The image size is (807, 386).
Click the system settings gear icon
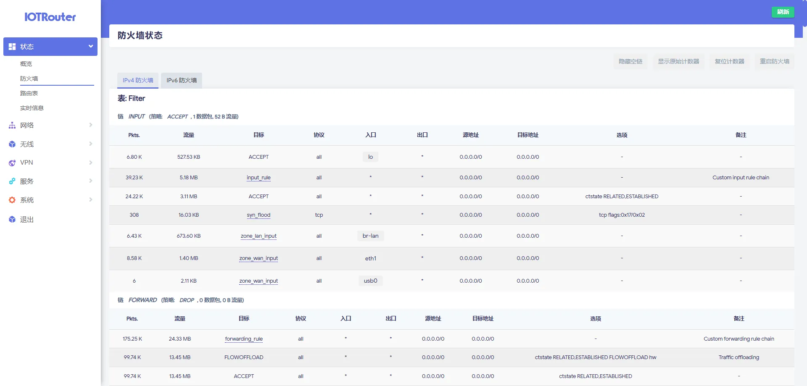tap(12, 200)
